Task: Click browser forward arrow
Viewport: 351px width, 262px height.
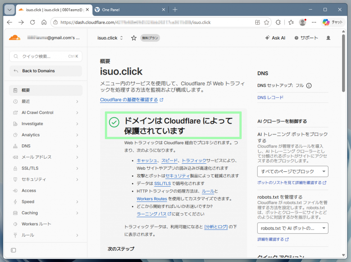Action: pos(21,22)
